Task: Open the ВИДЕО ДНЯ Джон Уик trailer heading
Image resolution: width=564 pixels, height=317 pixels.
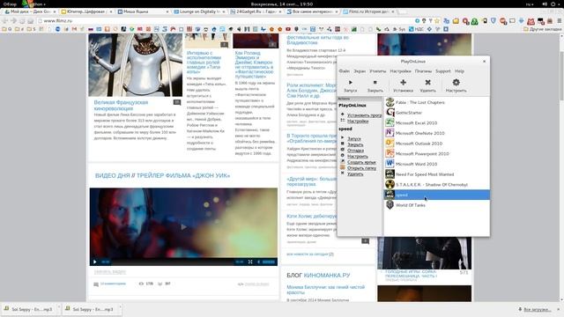Action: 162,176
